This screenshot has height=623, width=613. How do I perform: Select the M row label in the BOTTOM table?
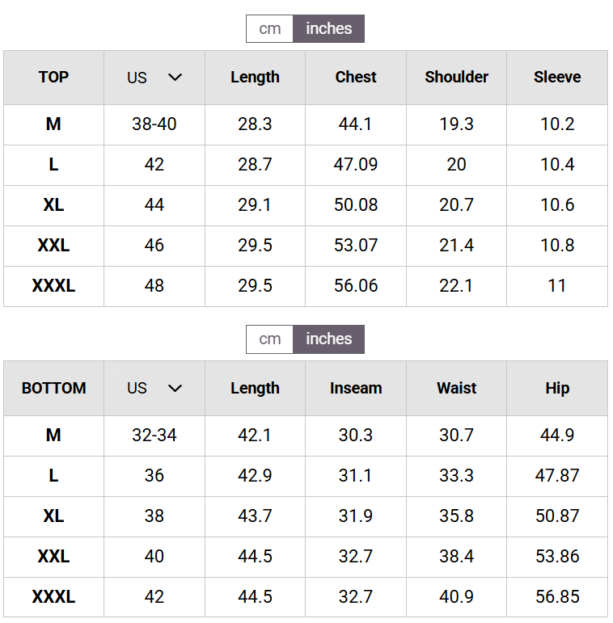53,436
